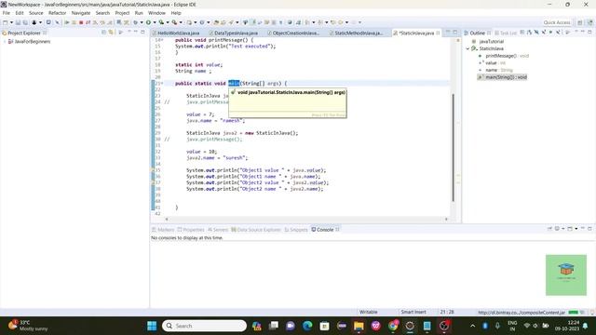This screenshot has width=596, height=335.
Task: Click the Chrome taskbar icon
Action: pyautogui.click(x=393, y=326)
